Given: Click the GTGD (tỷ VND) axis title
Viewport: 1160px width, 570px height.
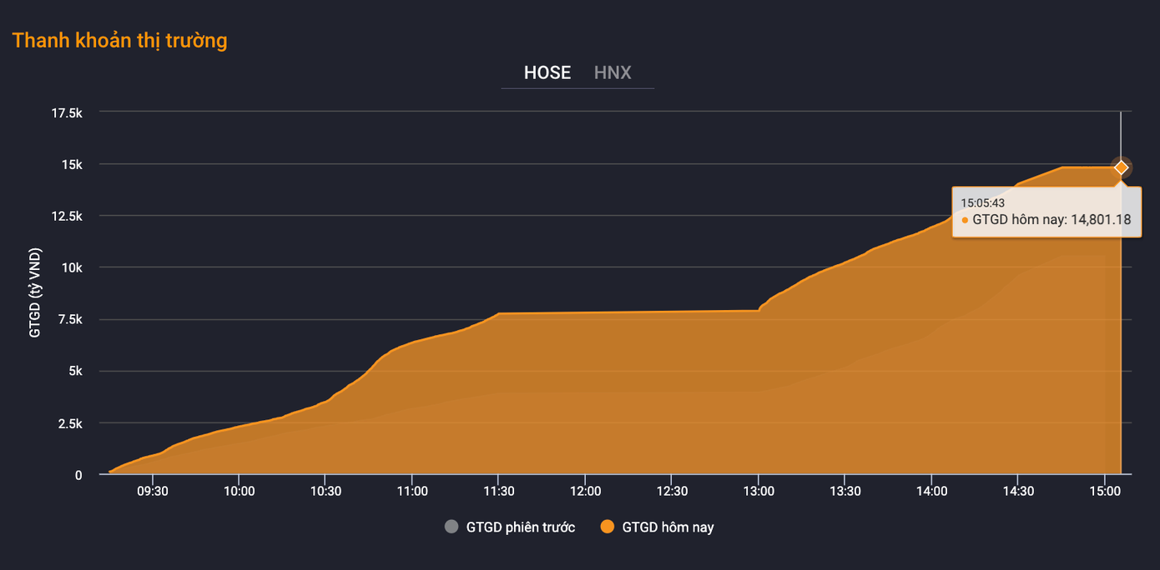Looking at the screenshot, I should (35, 292).
